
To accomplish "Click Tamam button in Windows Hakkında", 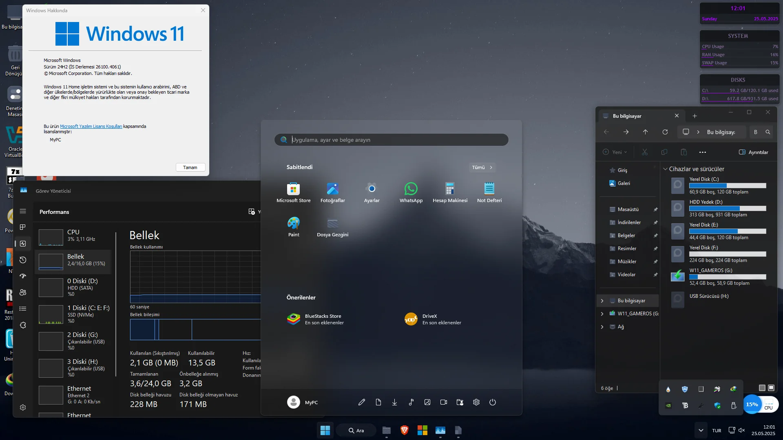I will coord(190,167).
